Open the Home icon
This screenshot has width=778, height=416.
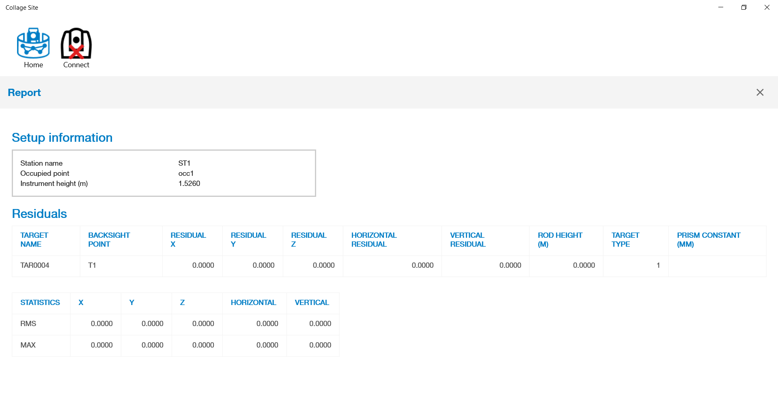(x=33, y=47)
